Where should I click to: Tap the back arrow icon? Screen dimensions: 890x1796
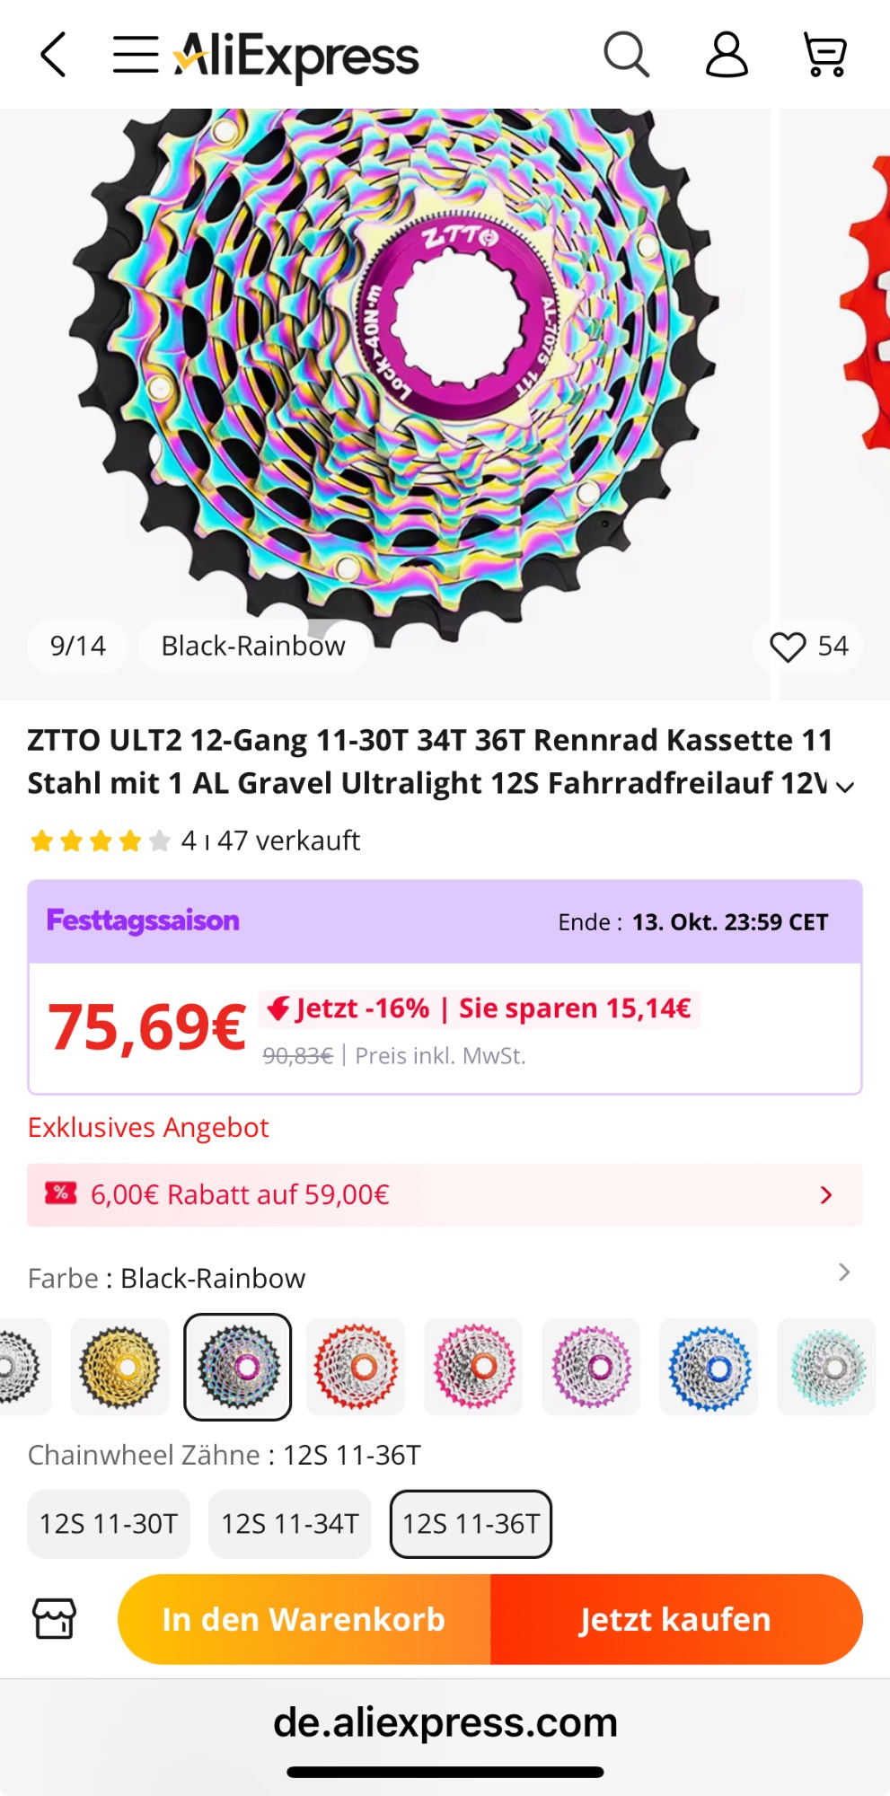tap(54, 55)
